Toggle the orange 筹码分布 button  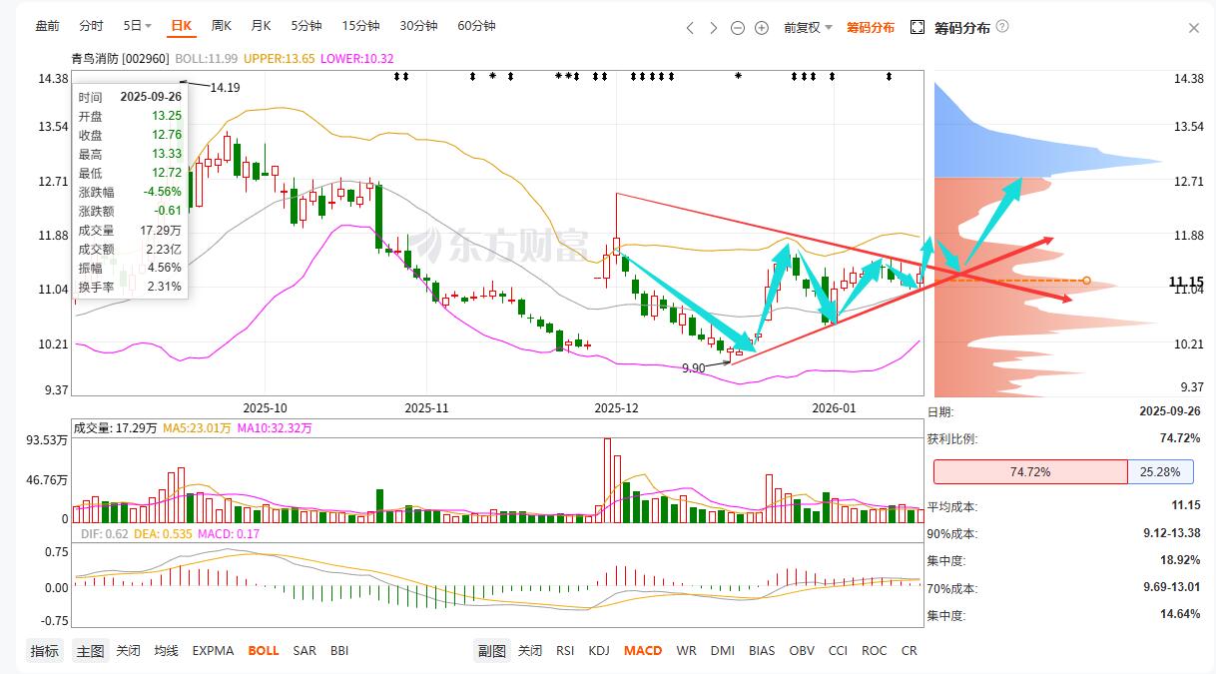[x=871, y=28]
